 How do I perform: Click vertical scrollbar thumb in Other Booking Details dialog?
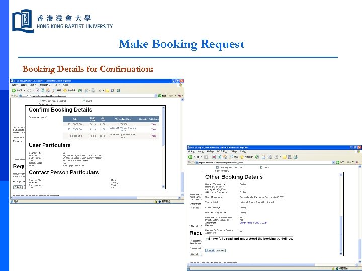point(341,234)
